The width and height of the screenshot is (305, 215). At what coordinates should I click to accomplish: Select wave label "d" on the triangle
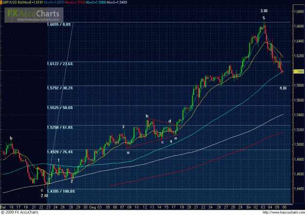point(170,121)
